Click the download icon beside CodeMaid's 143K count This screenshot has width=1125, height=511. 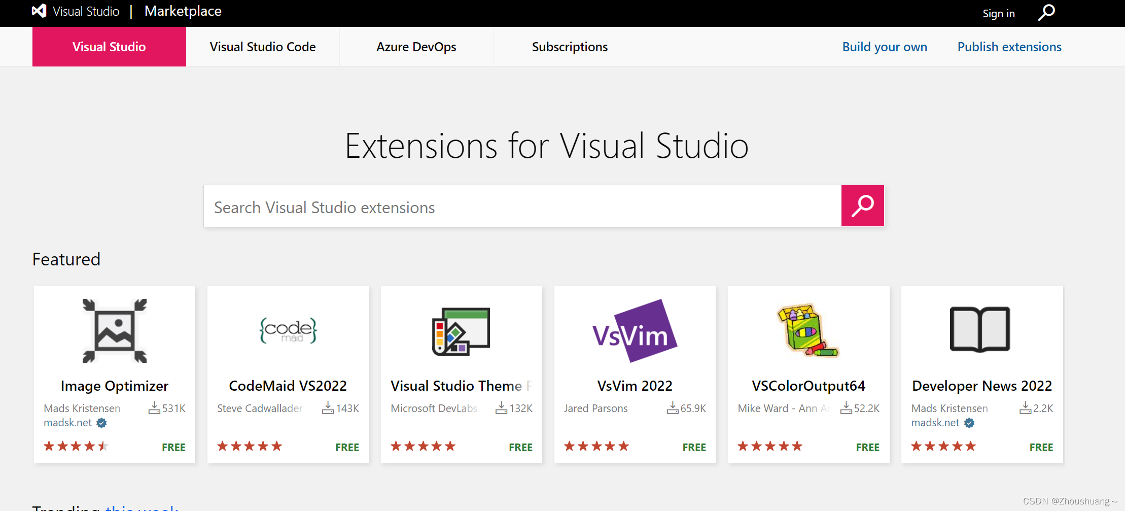pos(327,407)
